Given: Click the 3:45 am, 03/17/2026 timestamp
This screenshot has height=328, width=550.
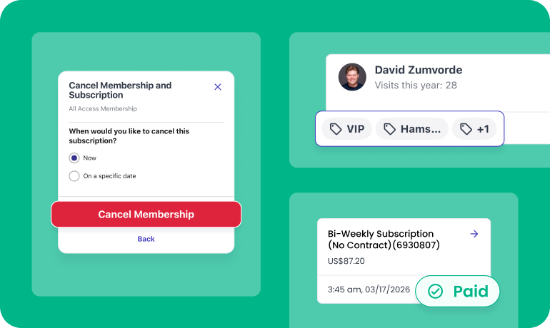Looking at the screenshot, I should click(367, 290).
